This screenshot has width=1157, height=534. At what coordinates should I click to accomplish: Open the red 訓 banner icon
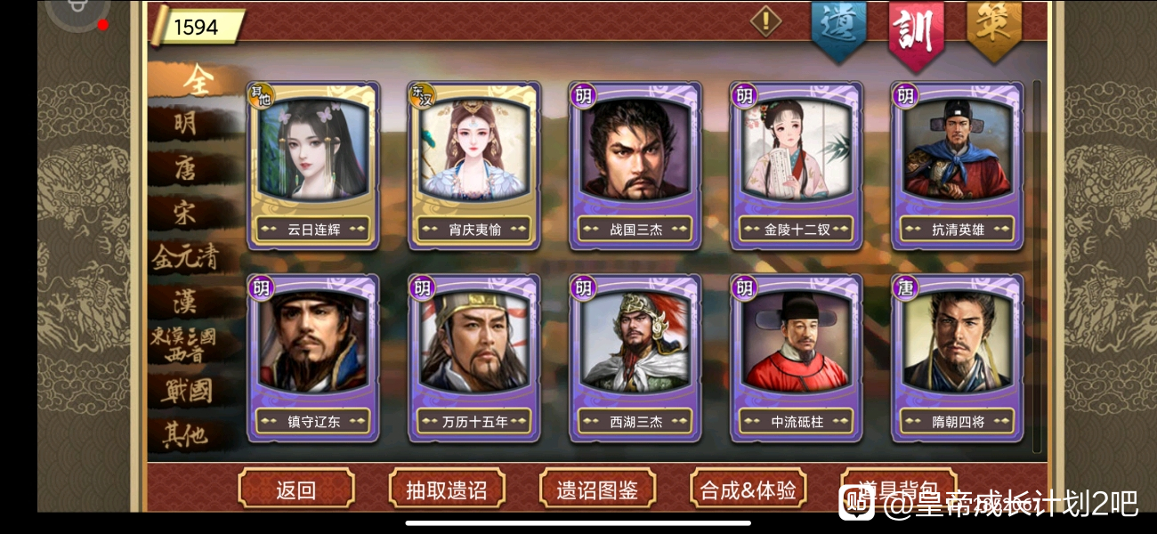916,34
